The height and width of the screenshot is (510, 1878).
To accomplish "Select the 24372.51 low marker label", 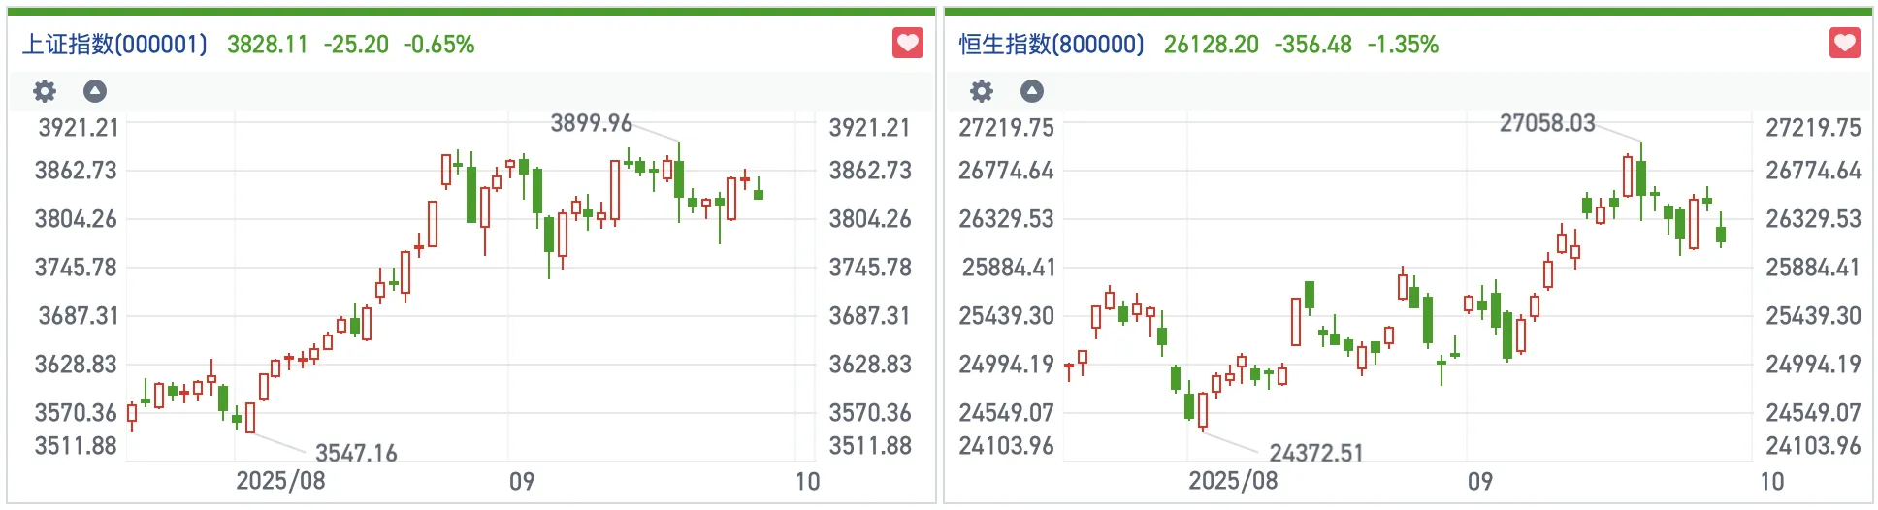I will 1316,453.
